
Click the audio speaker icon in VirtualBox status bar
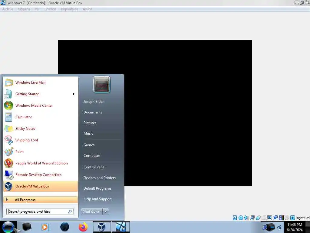(246, 218)
